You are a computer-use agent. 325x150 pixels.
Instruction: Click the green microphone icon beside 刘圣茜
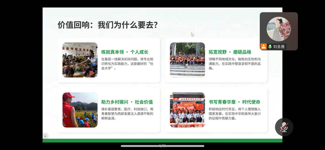click(x=270, y=46)
